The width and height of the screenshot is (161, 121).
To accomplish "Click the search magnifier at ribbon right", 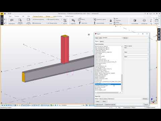I will pos(159,16).
